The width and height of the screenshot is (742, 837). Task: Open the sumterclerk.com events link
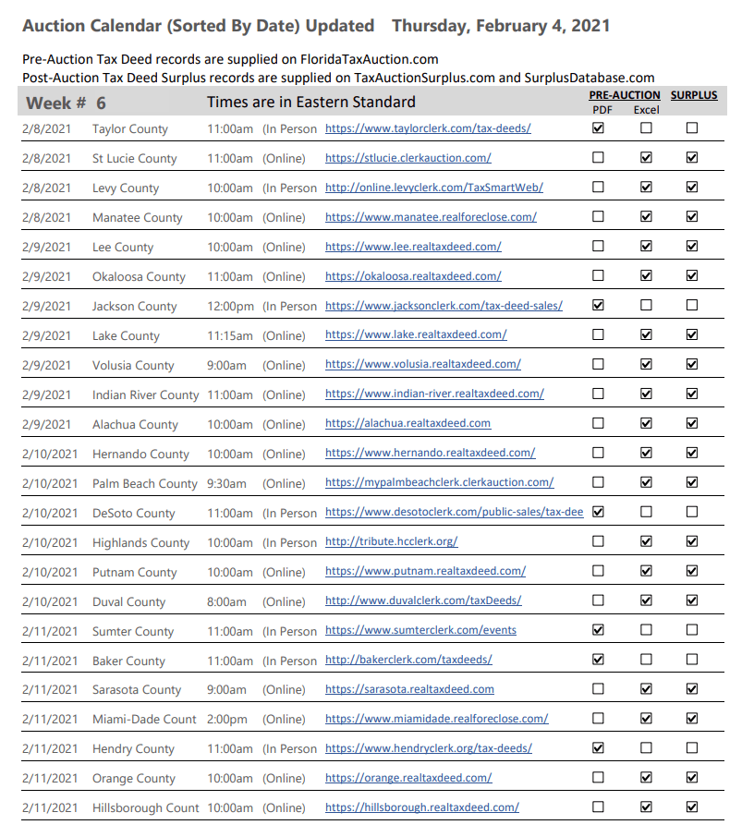click(x=420, y=630)
